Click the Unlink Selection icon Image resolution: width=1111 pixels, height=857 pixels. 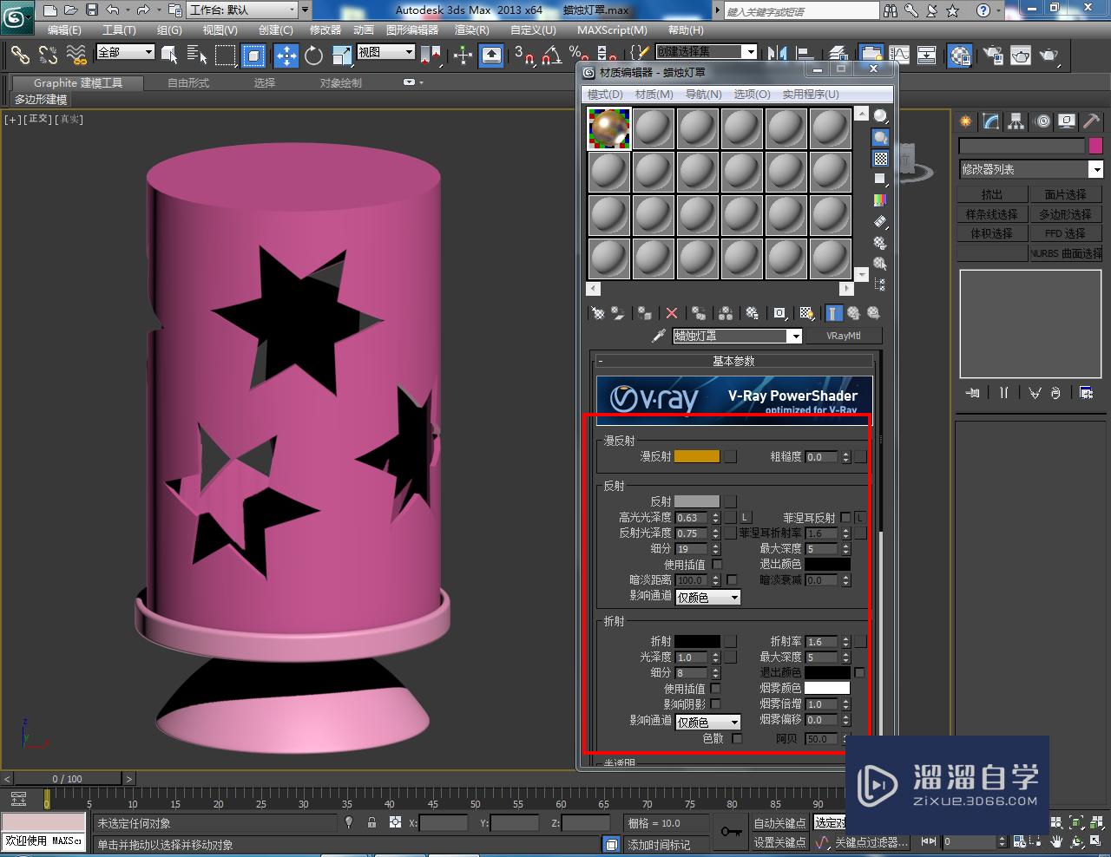tap(49, 56)
